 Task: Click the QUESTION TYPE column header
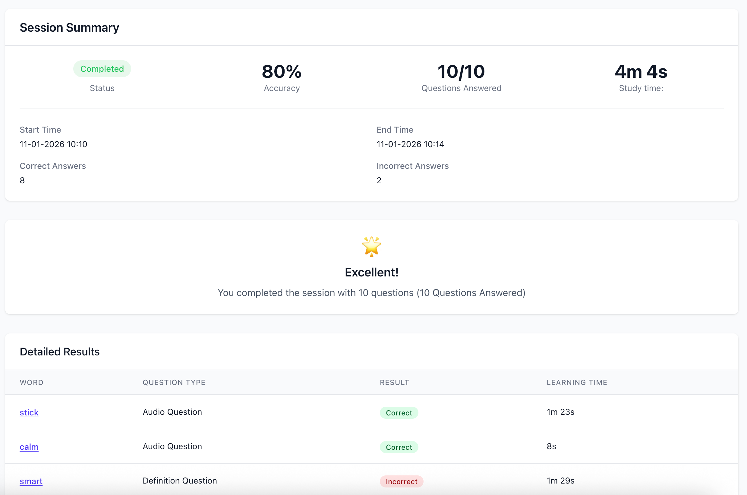coord(174,382)
